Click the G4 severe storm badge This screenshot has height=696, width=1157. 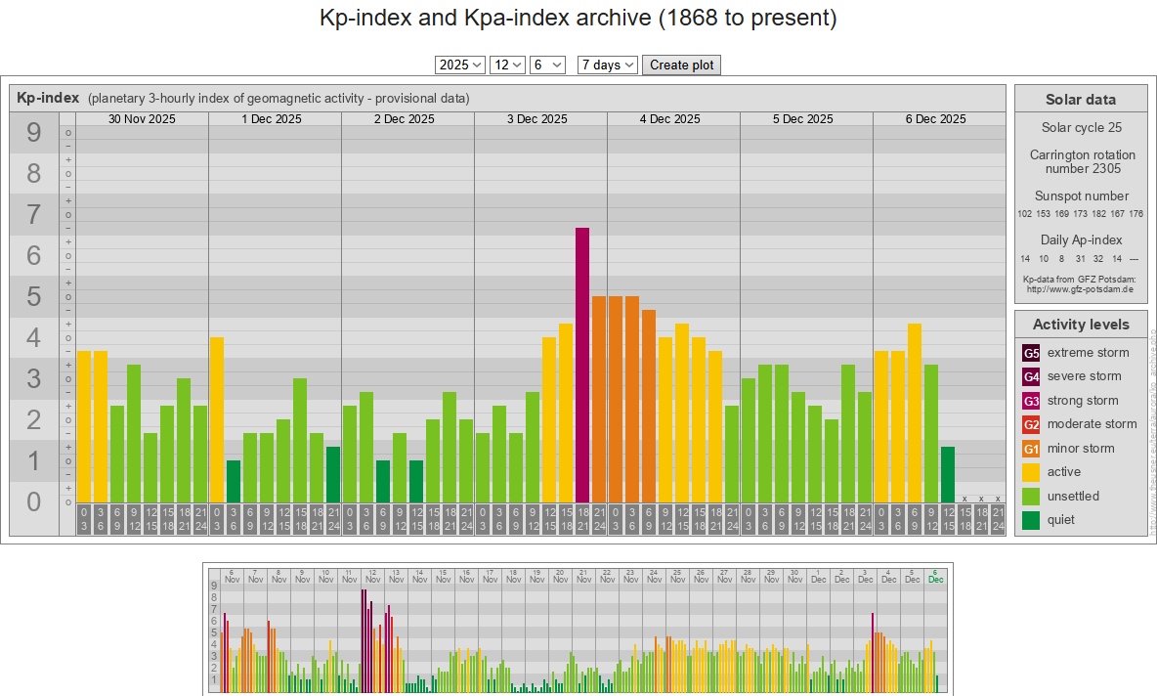pos(1031,376)
